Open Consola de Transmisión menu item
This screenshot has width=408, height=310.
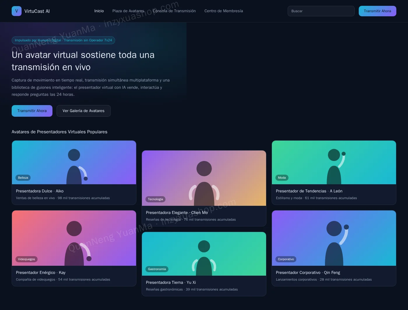[x=174, y=11]
